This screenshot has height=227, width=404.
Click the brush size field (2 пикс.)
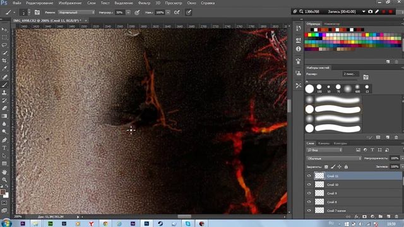[350, 74]
